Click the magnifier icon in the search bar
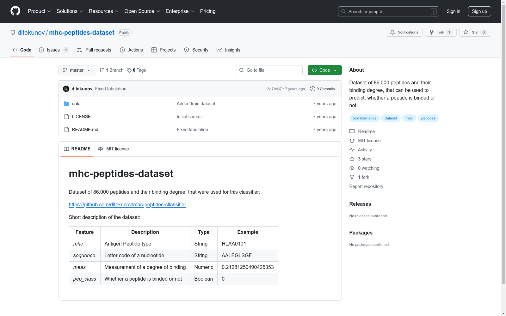Image resolution: width=506 pixels, height=316 pixels. pyautogui.click(x=343, y=11)
